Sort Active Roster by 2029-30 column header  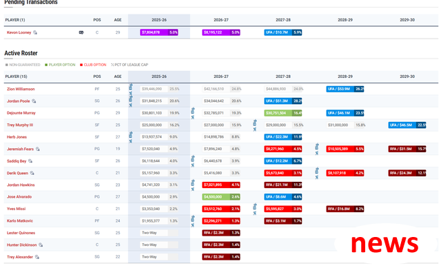pos(407,76)
